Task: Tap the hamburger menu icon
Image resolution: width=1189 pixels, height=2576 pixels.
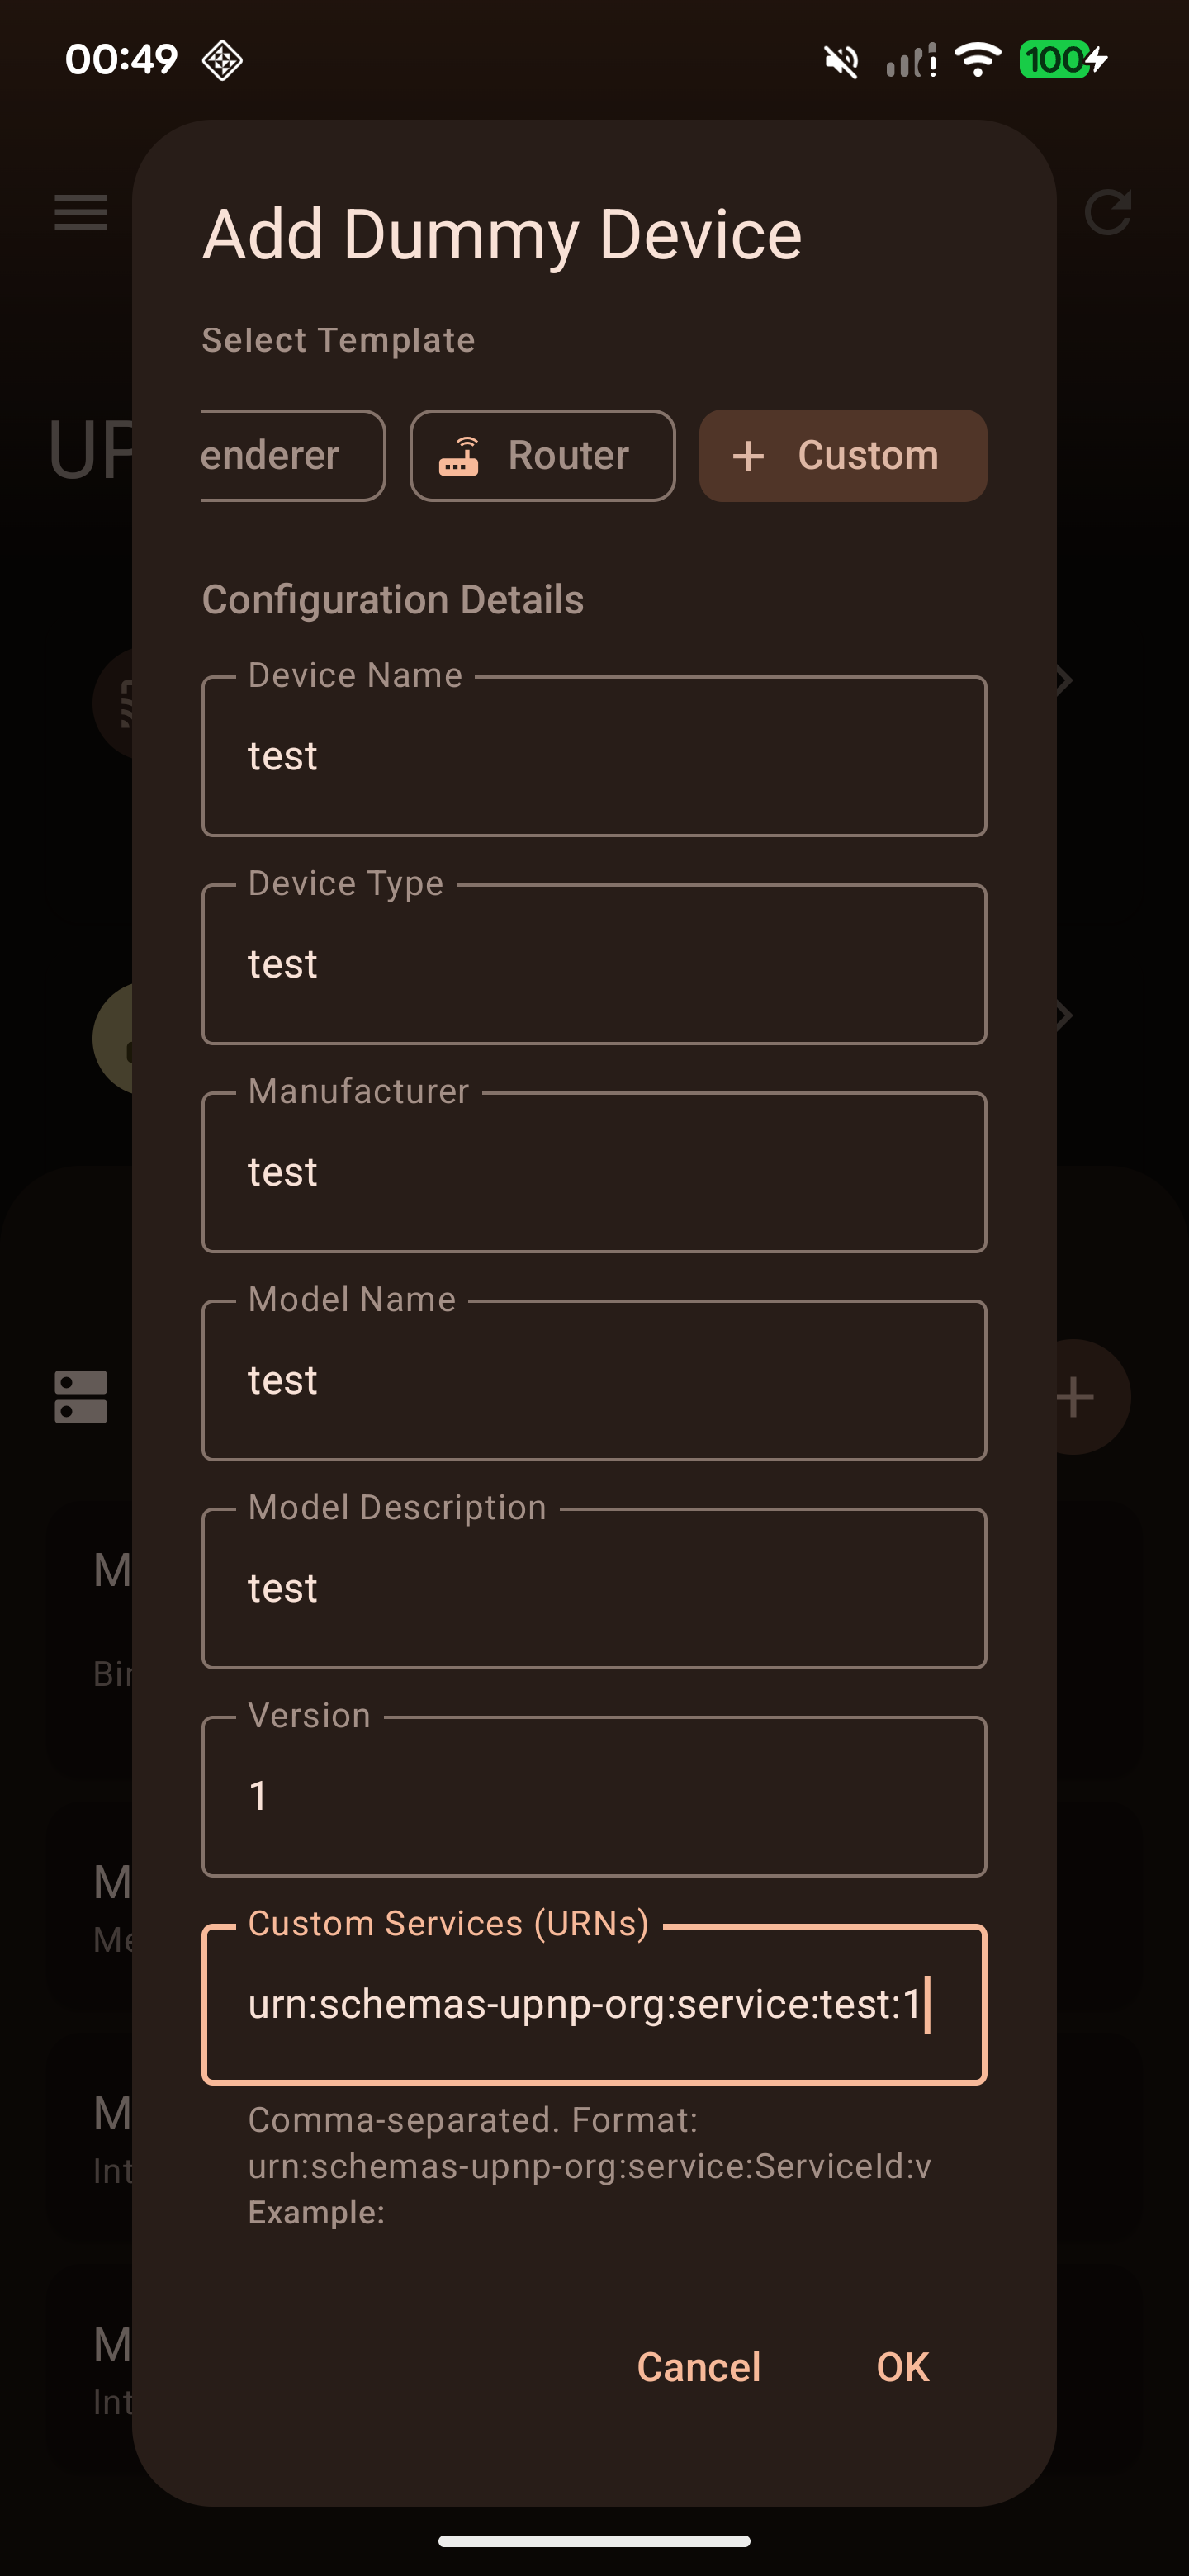Action: [81, 212]
